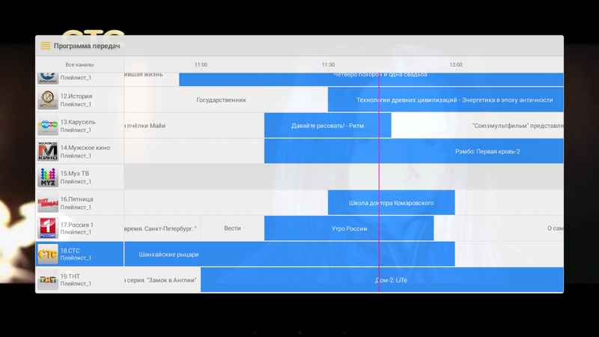Click the 12:00 time marker
Screen dimensions: 599x337
[456, 64]
